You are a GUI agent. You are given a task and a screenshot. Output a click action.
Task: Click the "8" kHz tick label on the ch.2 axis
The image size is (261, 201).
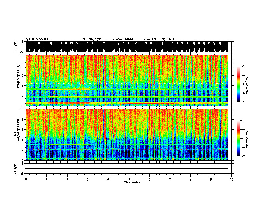point(23,120)
